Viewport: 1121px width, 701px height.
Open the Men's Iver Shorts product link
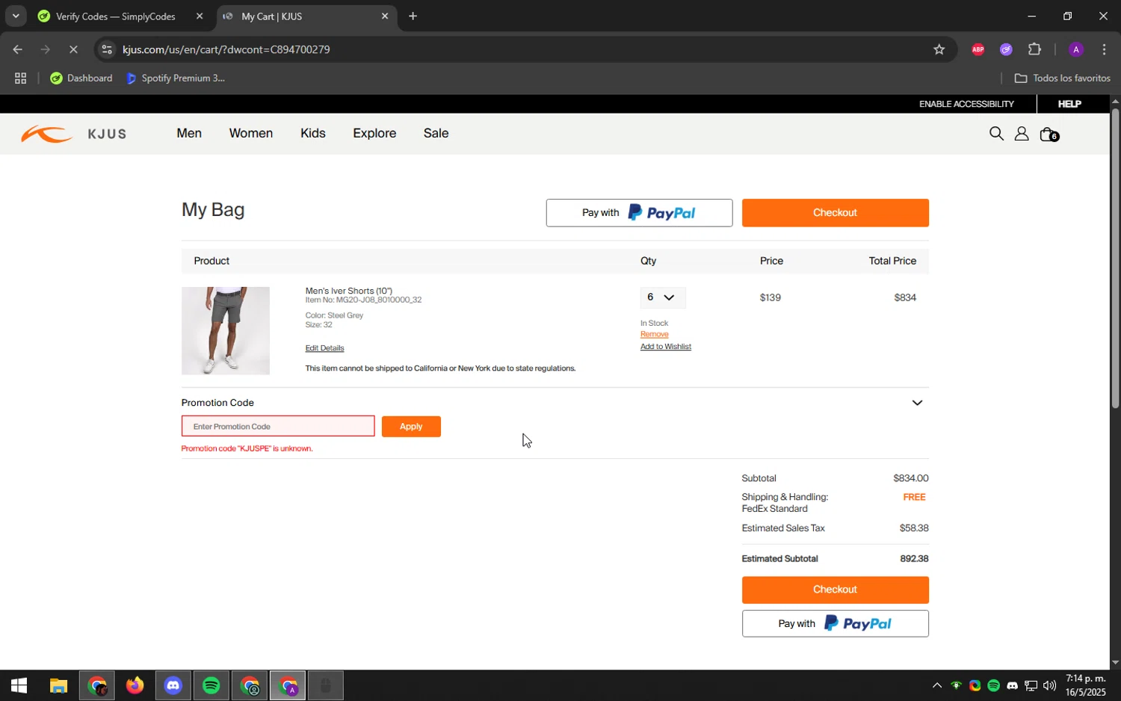coord(349,291)
